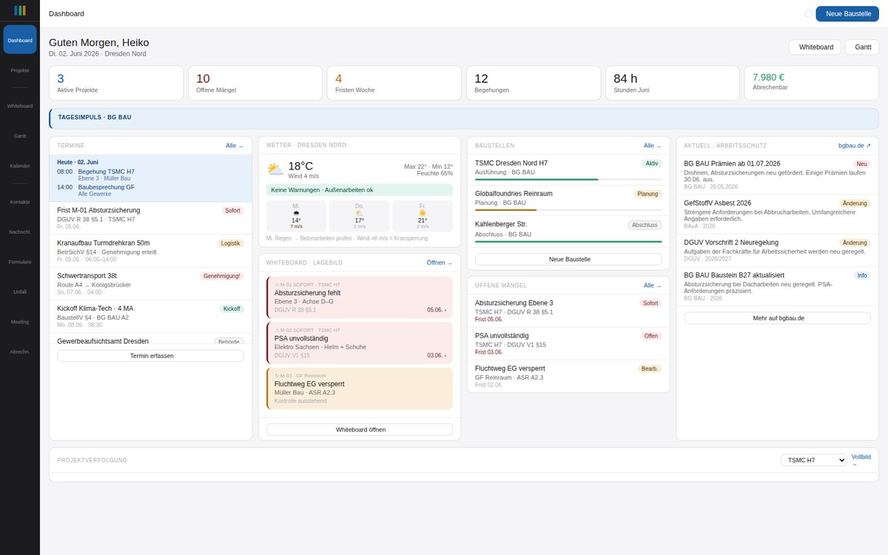
Task: Open the Alle link in Termine
Action: coord(235,146)
